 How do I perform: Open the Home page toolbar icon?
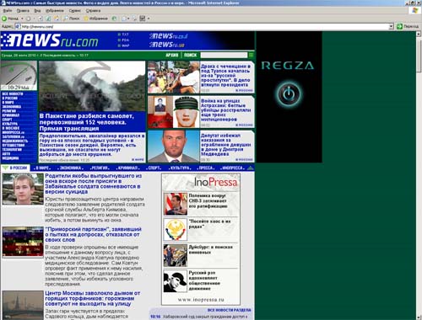point(57,19)
